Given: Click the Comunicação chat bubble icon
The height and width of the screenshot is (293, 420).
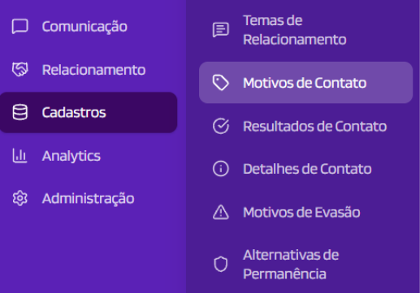Looking at the screenshot, I should [x=19, y=27].
